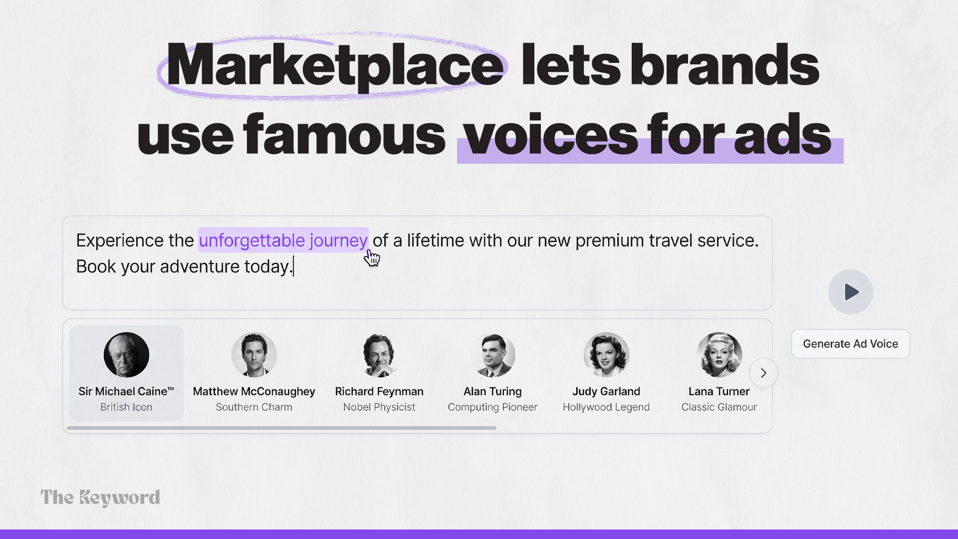Select the 'Nobel Physicist' voice label
The image size is (958, 539).
tap(379, 407)
